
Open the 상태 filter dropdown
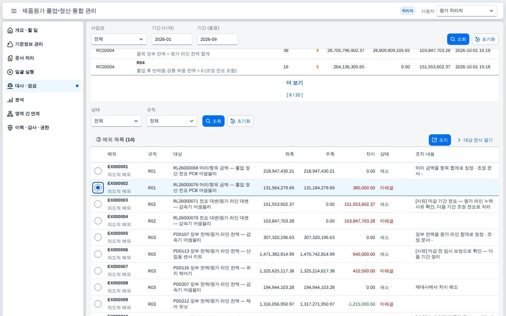(x=116, y=121)
